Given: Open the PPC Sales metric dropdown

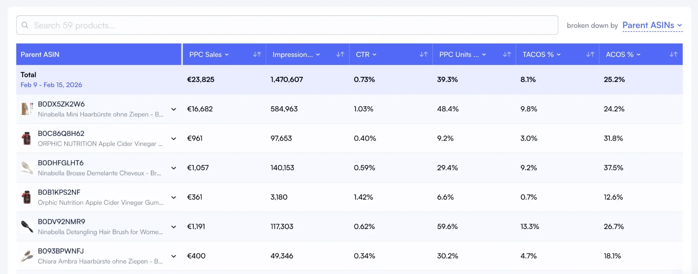Looking at the screenshot, I should pos(209,54).
